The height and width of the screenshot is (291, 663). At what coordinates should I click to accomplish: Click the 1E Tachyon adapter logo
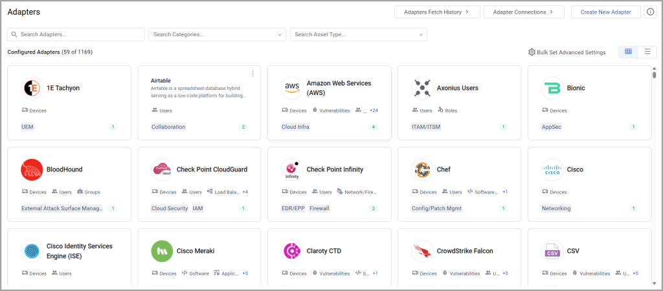[32, 88]
